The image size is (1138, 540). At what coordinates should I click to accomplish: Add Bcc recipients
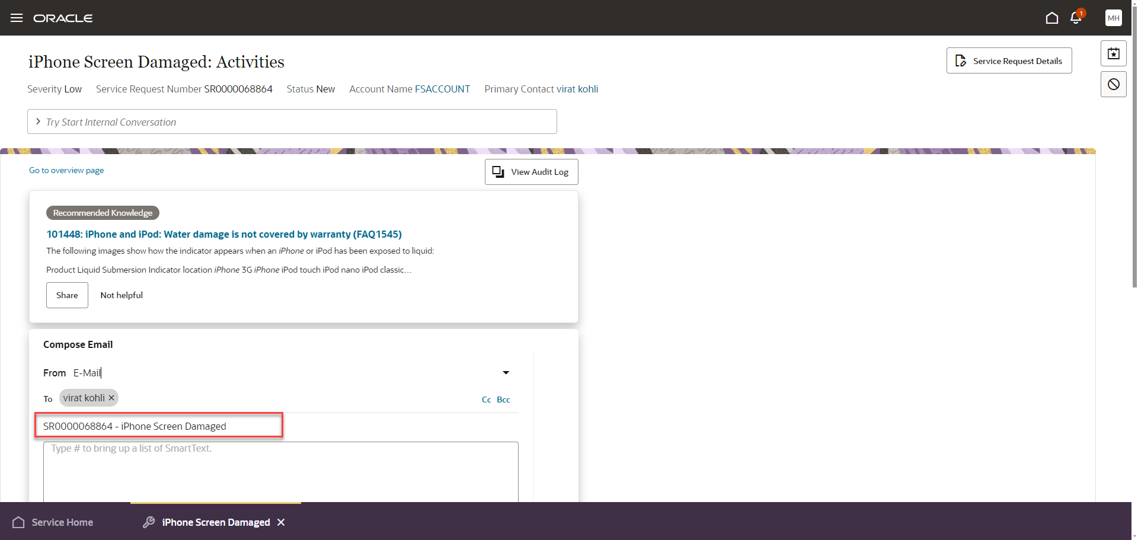pyautogui.click(x=503, y=400)
